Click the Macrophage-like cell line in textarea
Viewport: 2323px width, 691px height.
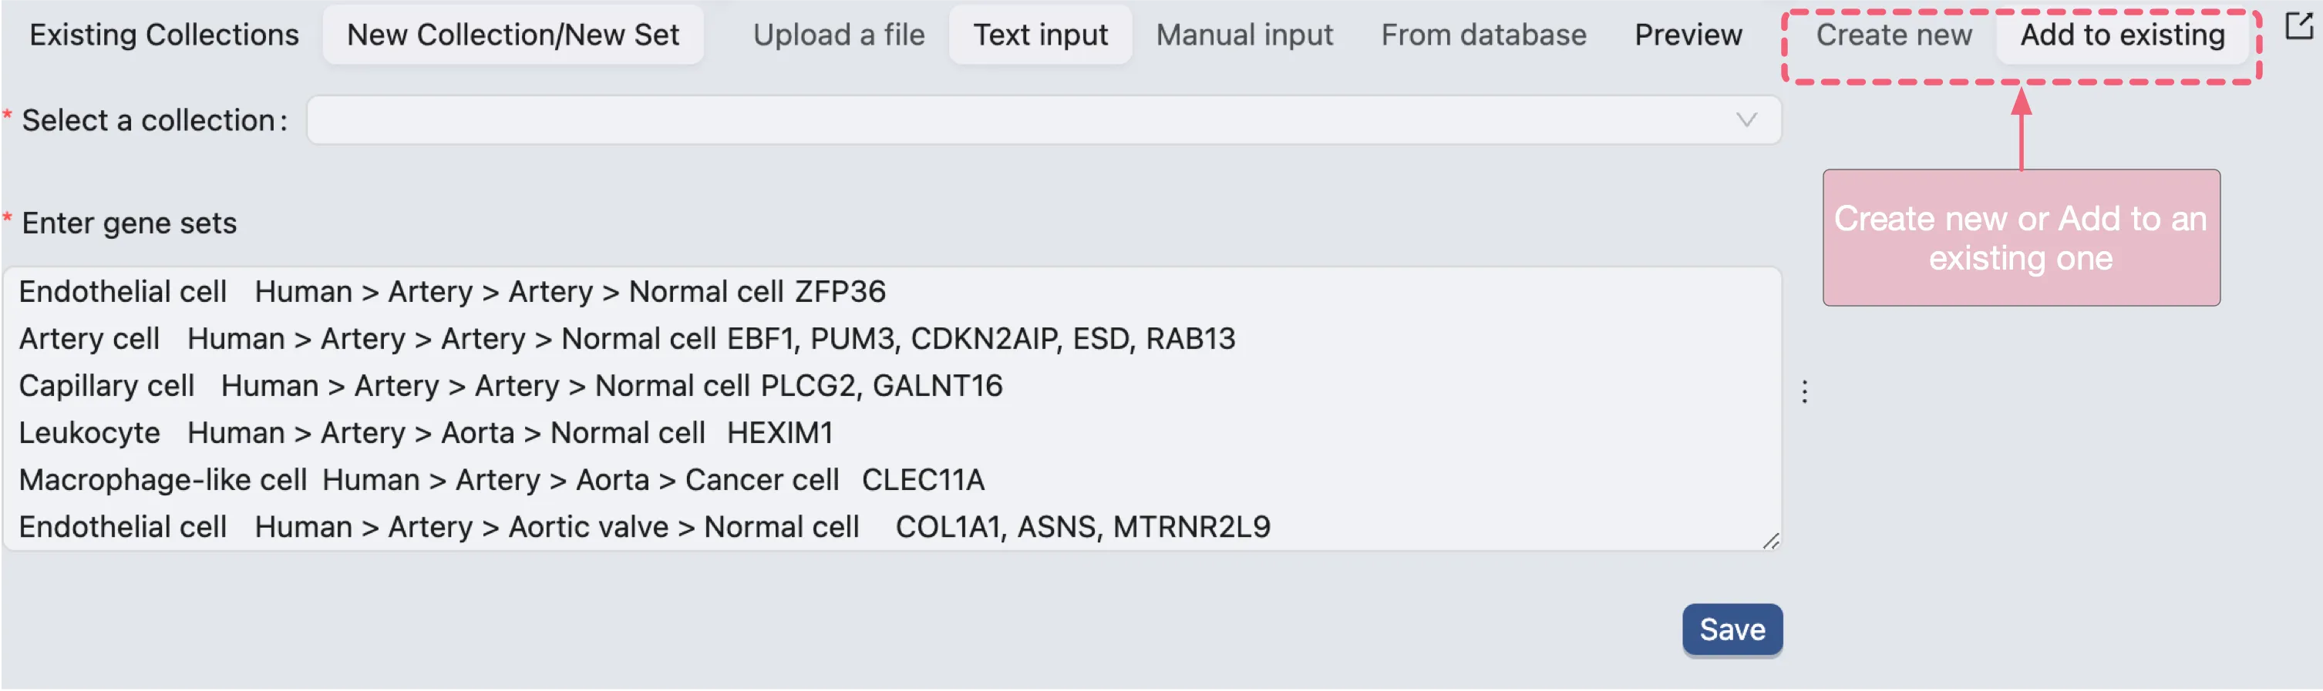click(501, 479)
